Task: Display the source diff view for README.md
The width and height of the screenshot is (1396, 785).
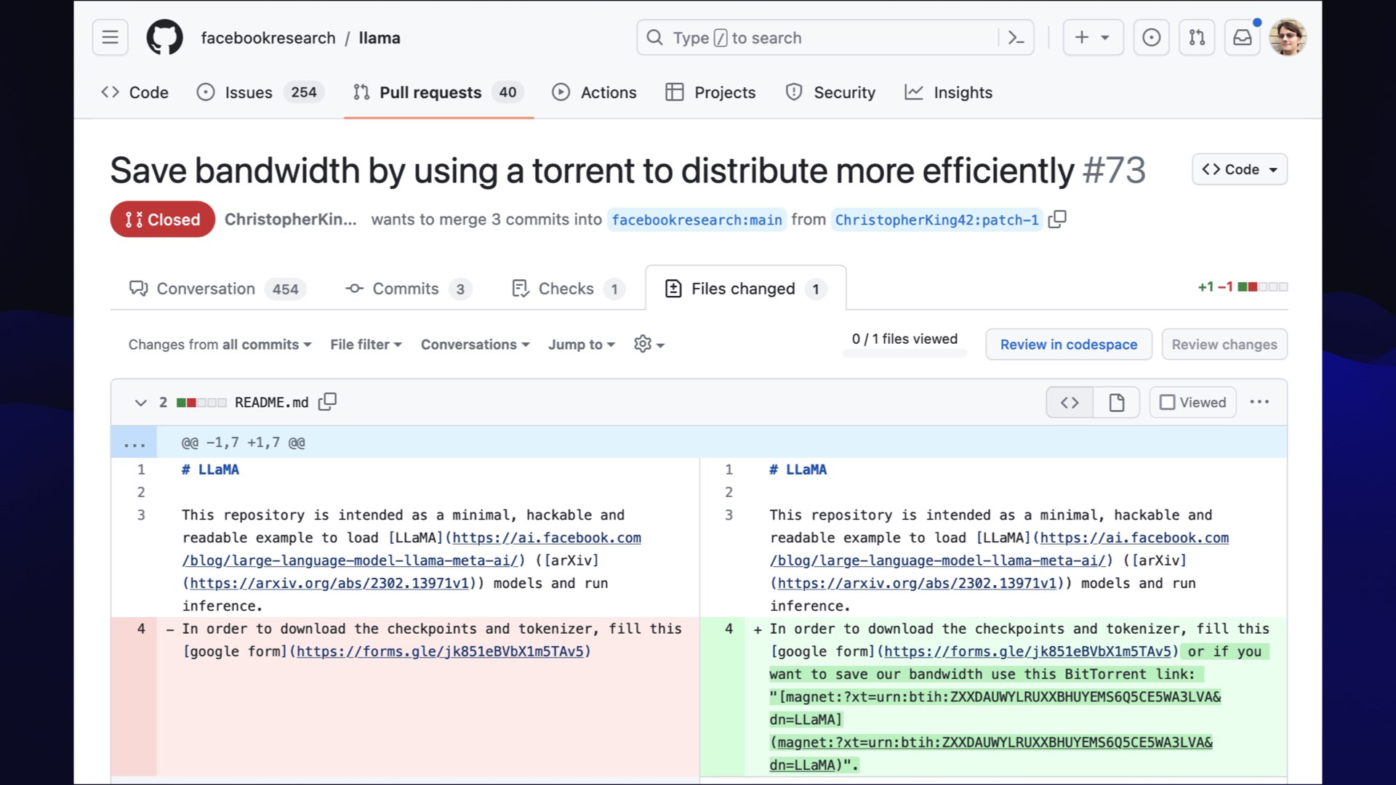Action: tap(1070, 402)
